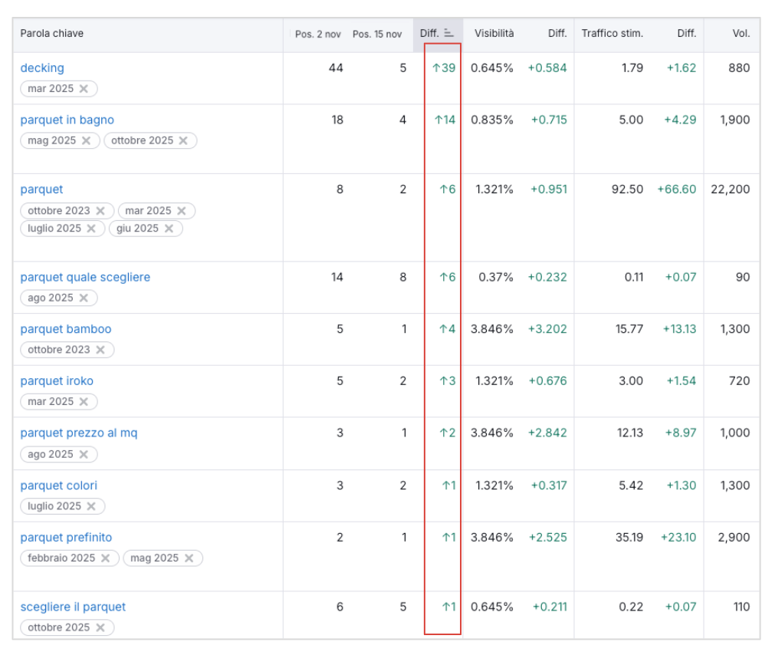Remove 'febbraio 2025' tag from parquet prefinito
Screen dimensions: 775x652
coord(106,558)
